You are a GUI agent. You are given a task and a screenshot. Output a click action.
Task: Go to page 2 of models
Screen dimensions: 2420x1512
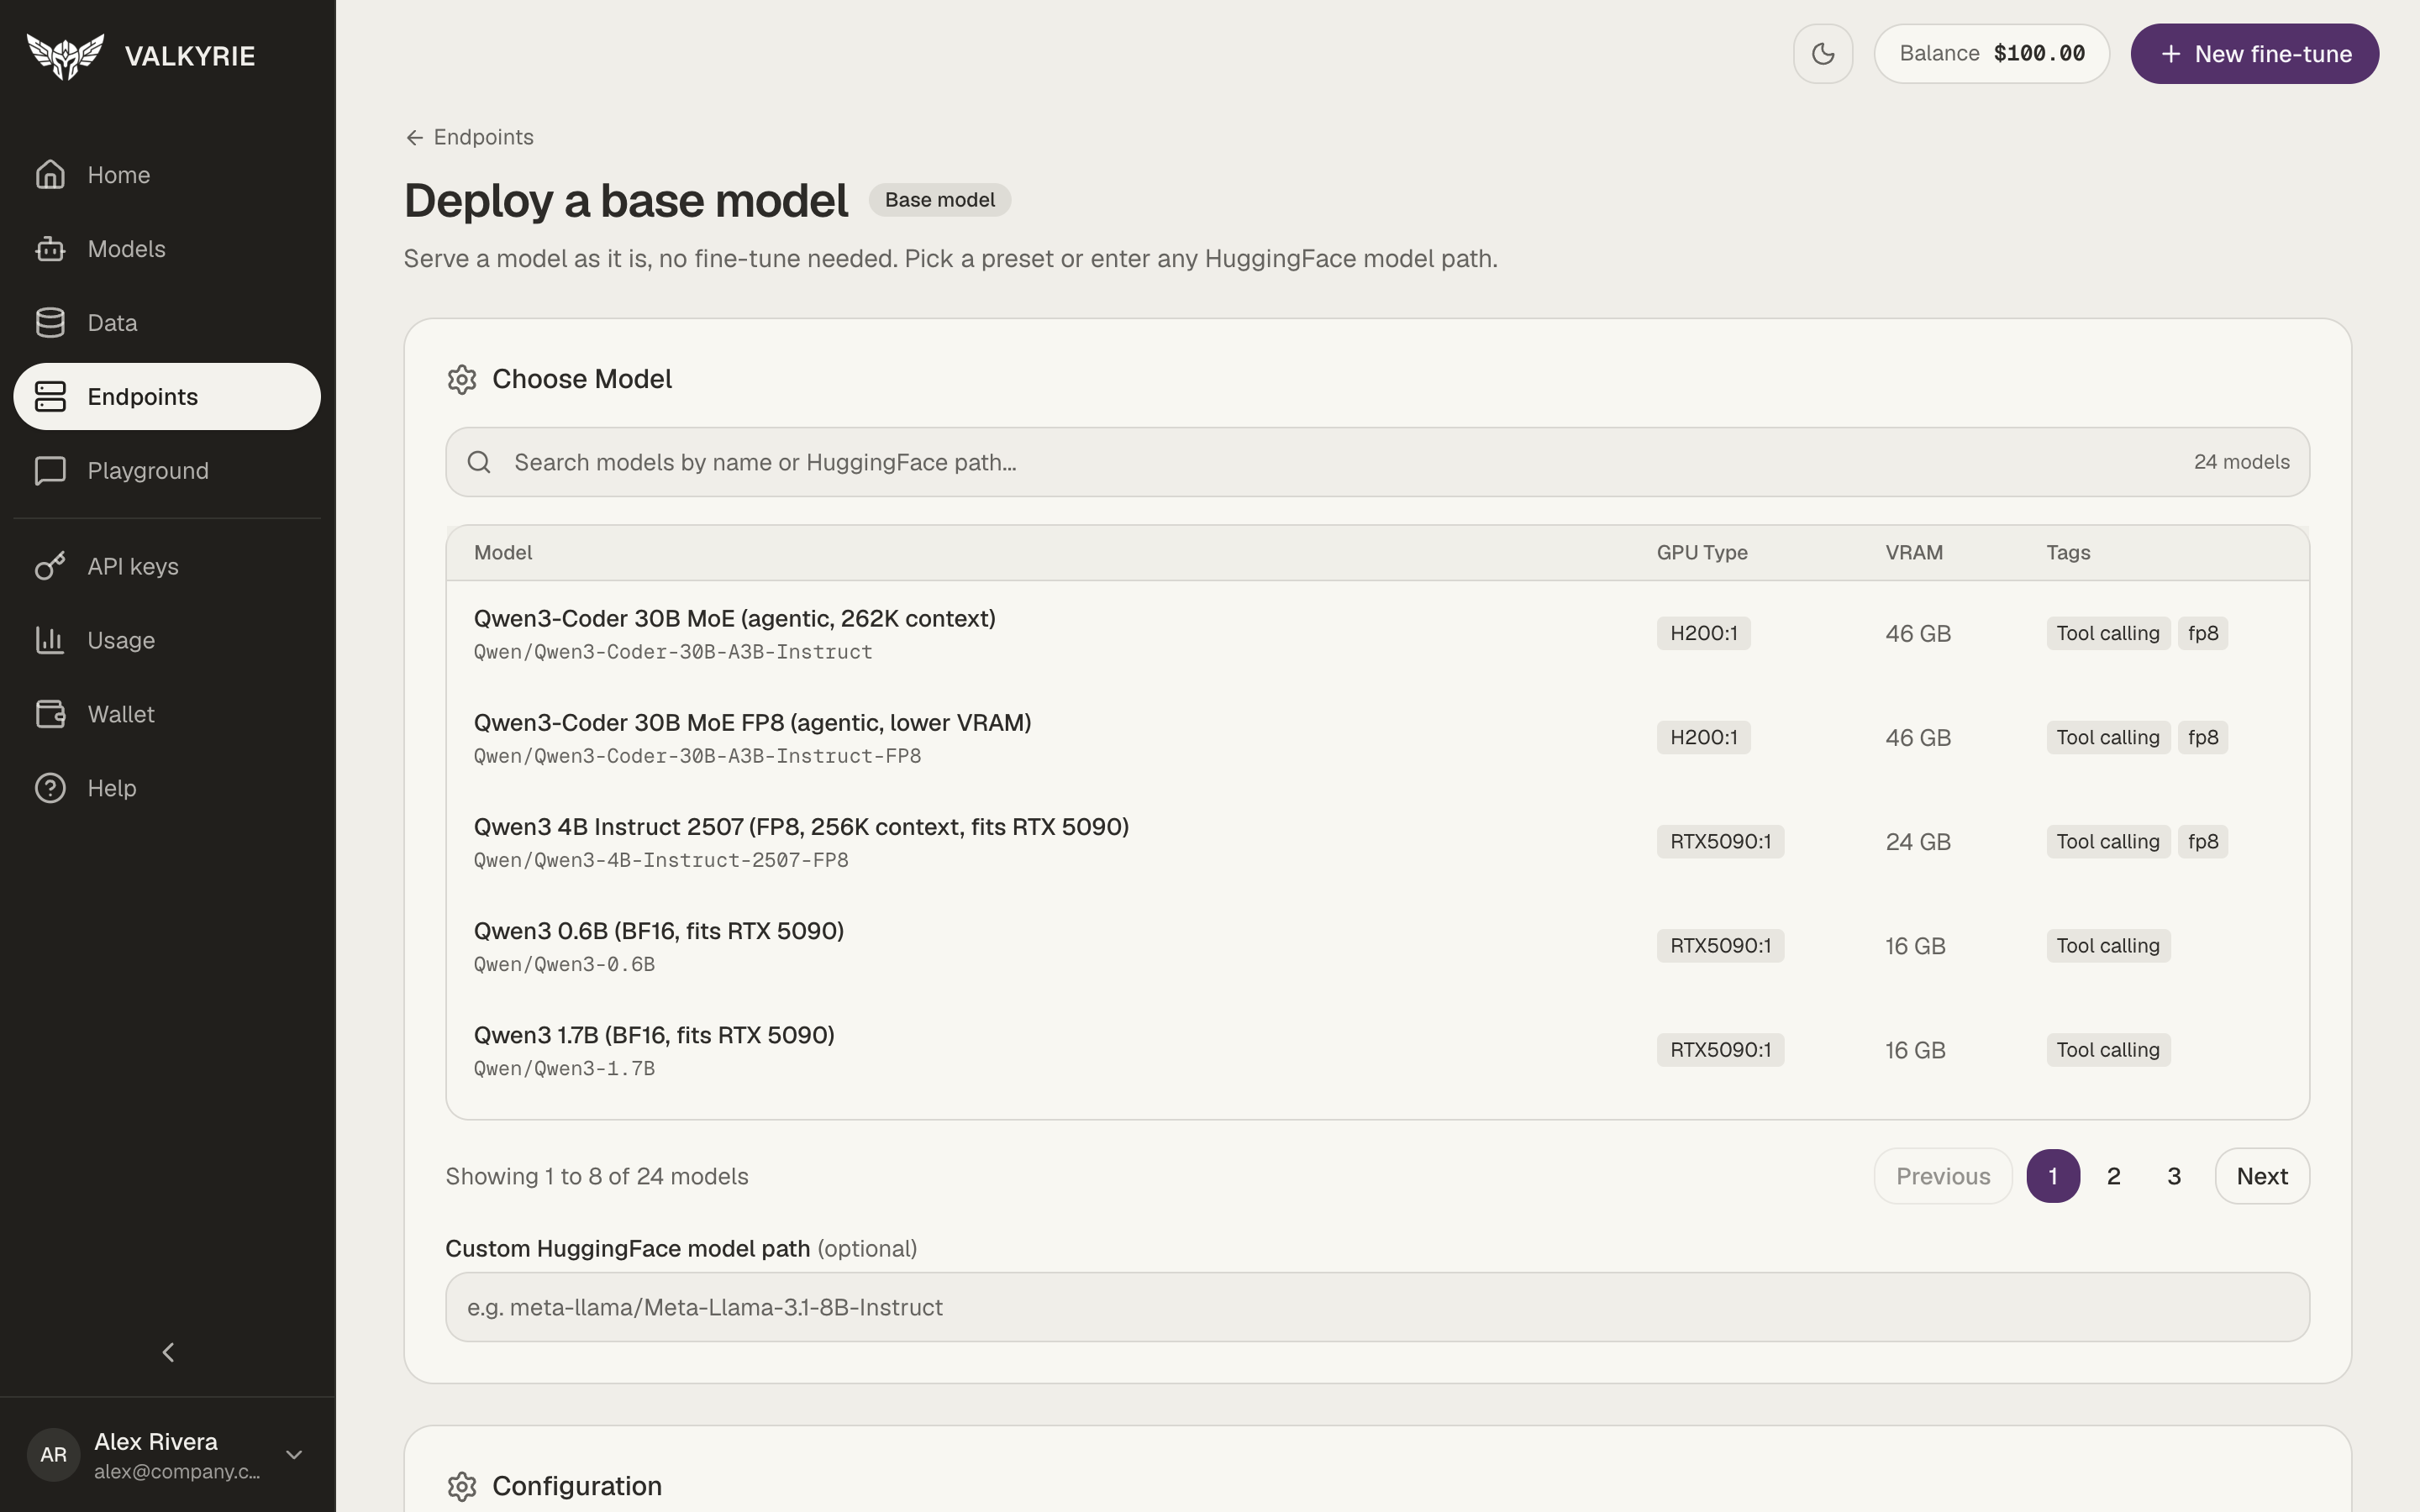coord(2113,1176)
